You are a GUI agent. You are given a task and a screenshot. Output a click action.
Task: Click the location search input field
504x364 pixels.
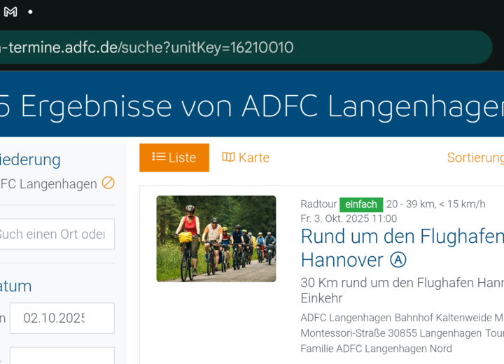pos(57,234)
